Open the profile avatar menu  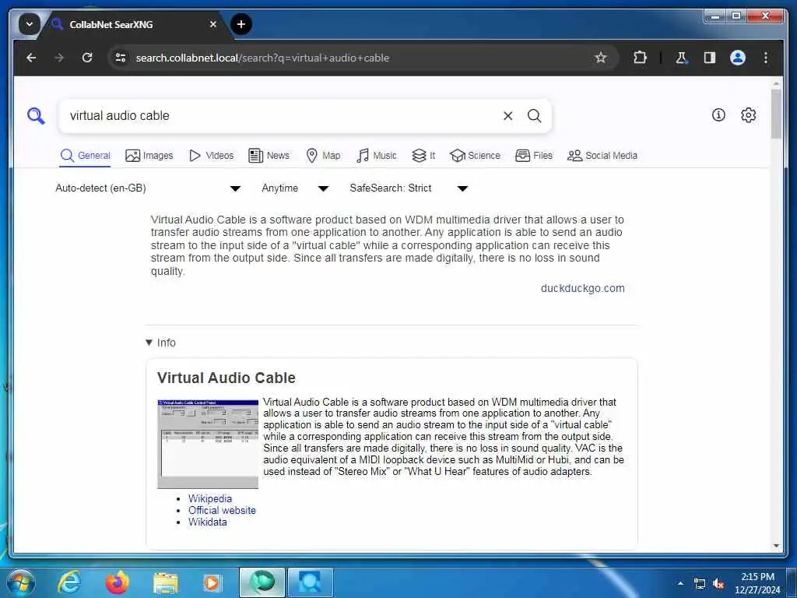(738, 58)
